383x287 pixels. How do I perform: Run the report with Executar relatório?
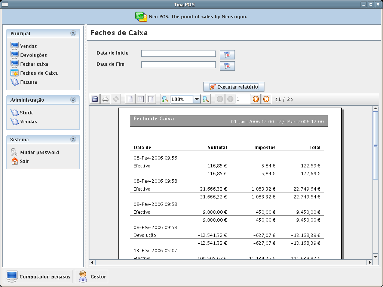pyautogui.click(x=234, y=87)
